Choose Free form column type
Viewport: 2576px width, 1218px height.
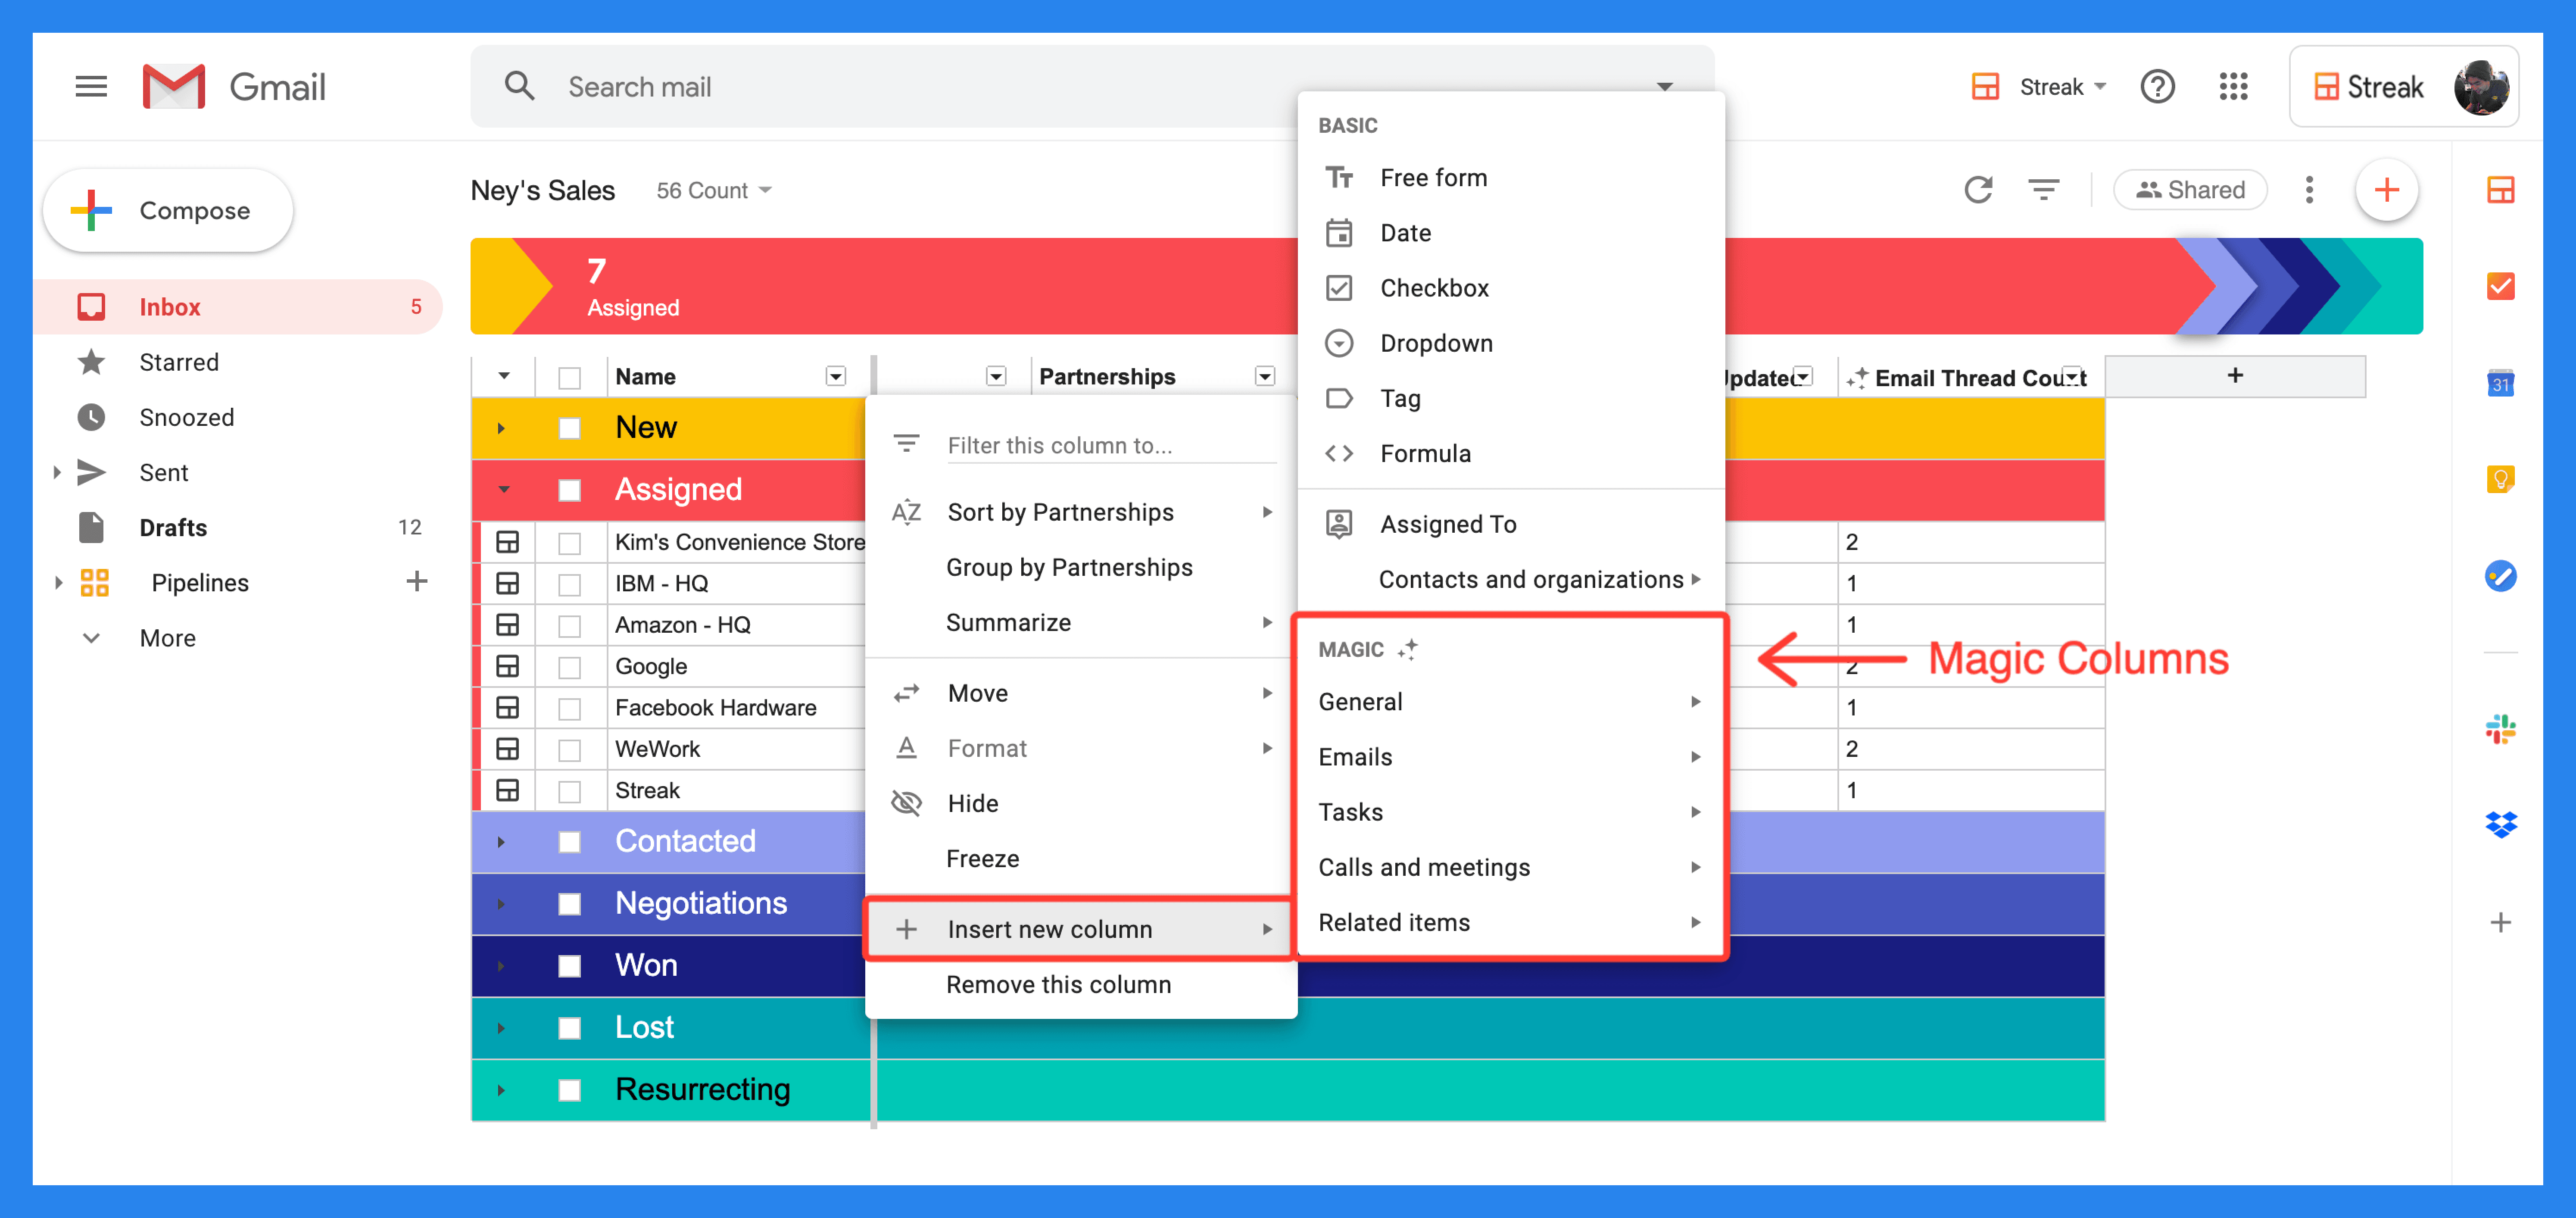click(1511, 177)
